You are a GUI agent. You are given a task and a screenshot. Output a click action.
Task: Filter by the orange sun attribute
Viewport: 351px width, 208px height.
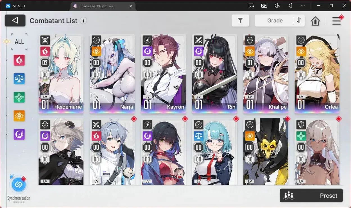click(19, 116)
